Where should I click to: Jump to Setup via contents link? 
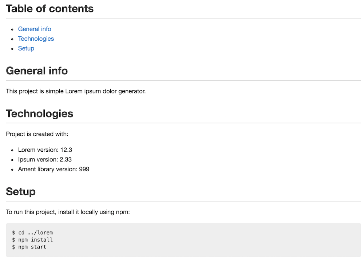pos(26,48)
